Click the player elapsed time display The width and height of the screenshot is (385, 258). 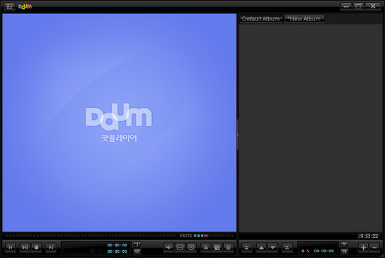(x=117, y=245)
